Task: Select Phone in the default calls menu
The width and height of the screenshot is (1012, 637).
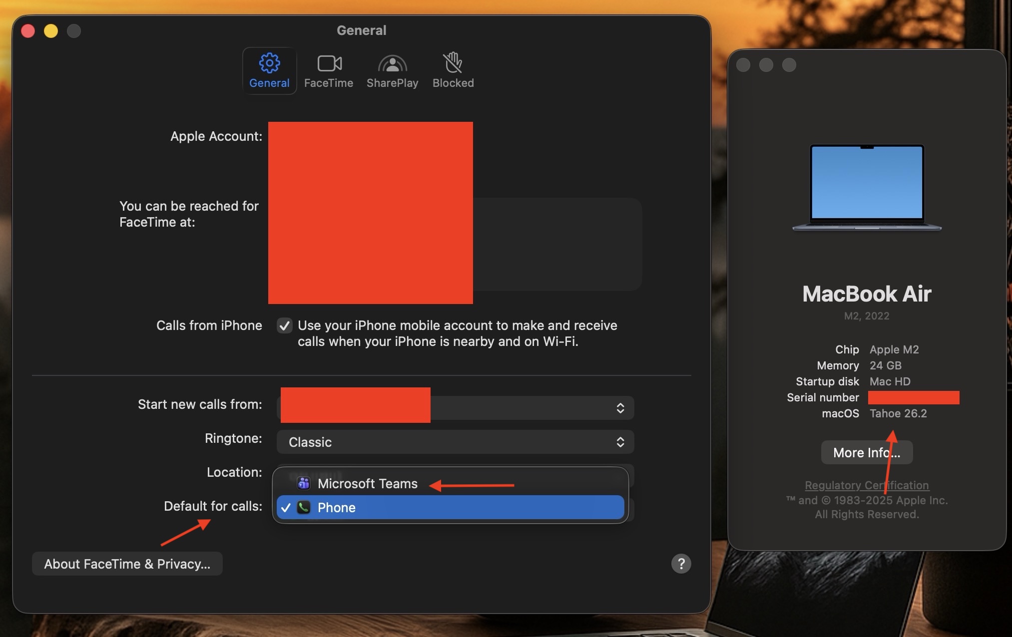Action: (337, 507)
